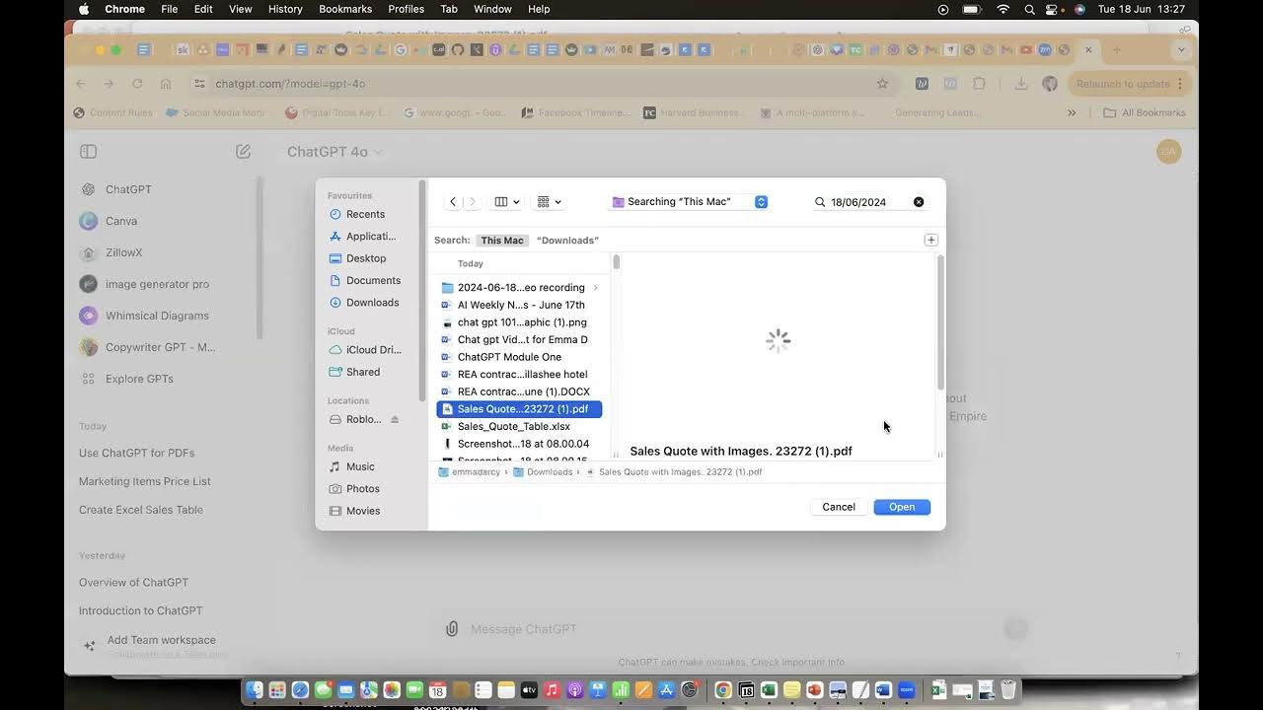
Task: Open the Window menu
Action: 492,9
